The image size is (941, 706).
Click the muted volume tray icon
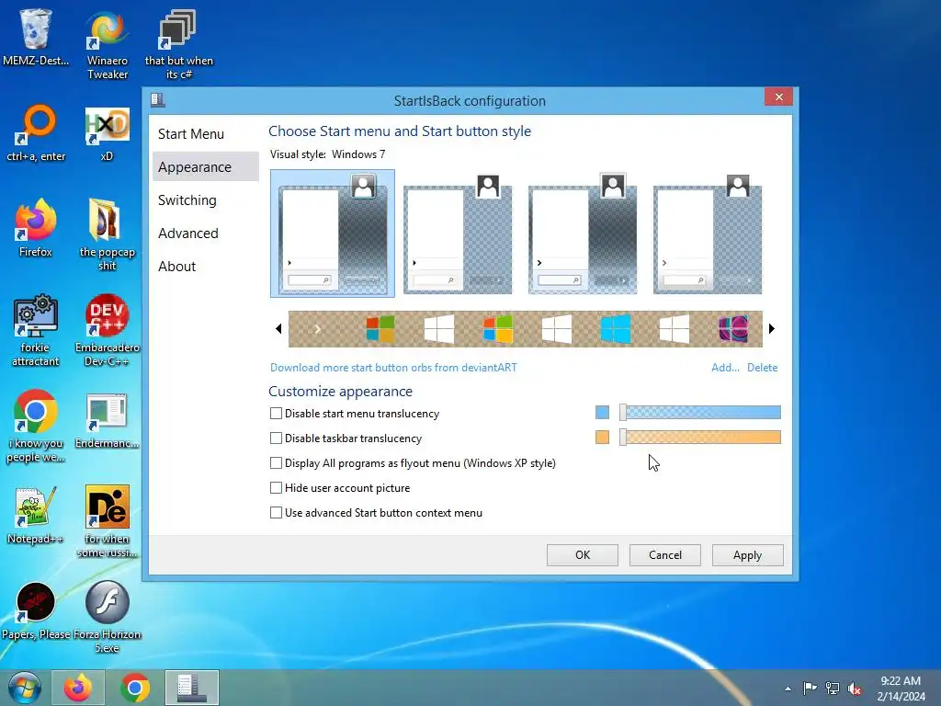(855, 689)
